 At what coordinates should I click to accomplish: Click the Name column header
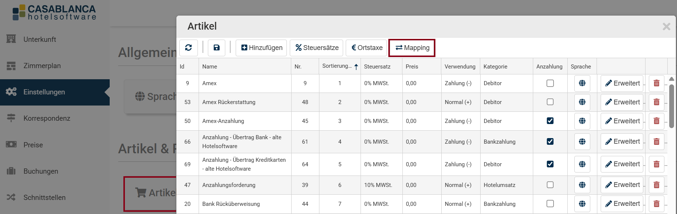[x=210, y=67]
